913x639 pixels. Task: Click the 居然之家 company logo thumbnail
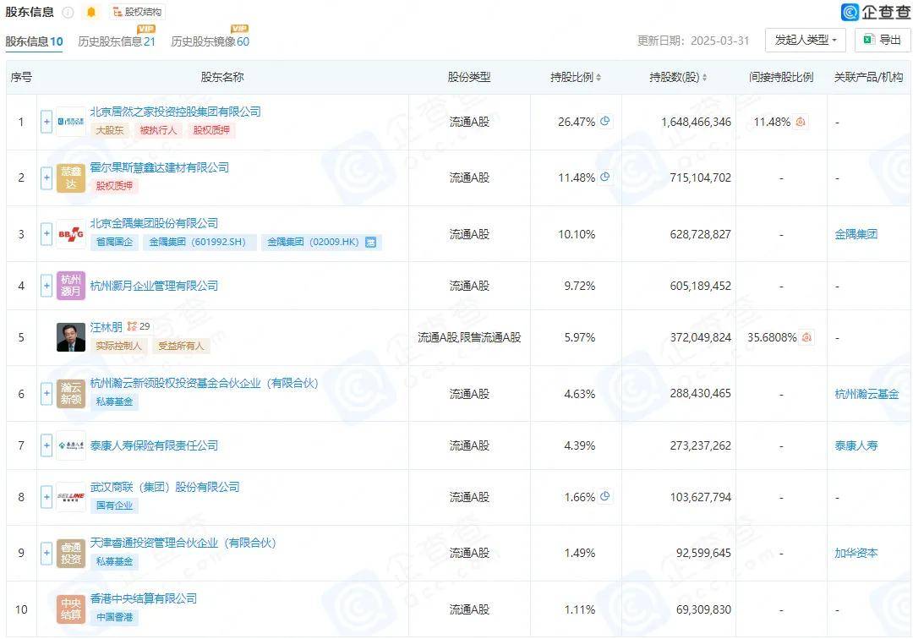pyautogui.click(x=71, y=123)
